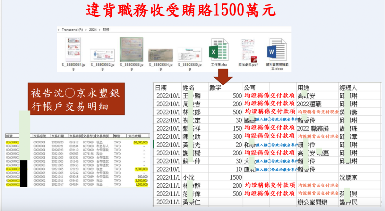Click the 公司 column header
The width and height of the screenshot is (385, 211).
coord(250,87)
